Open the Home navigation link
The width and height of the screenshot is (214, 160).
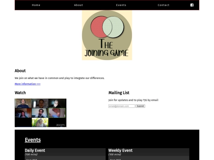(36, 5)
